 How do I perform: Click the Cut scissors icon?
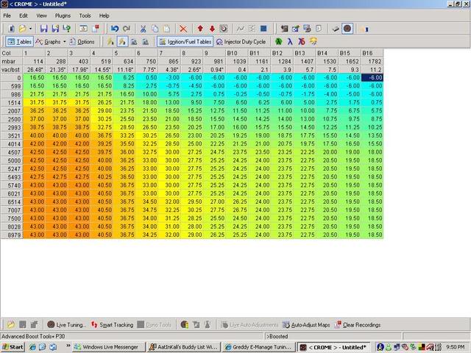143,29
